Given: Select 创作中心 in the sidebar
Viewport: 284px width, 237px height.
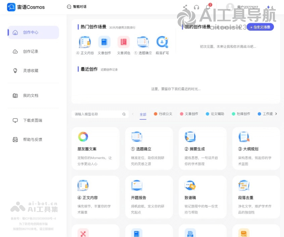Looking at the screenshot, I should tap(33, 32).
